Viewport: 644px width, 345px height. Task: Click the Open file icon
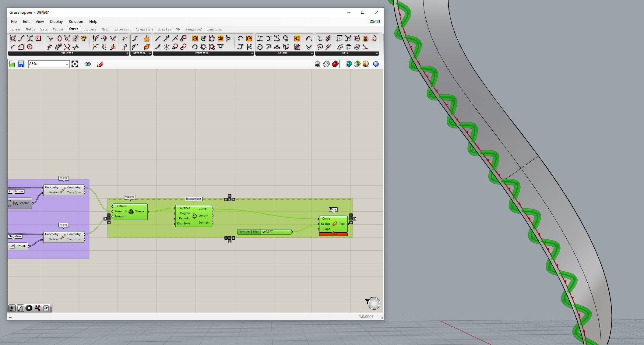[12, 64]
